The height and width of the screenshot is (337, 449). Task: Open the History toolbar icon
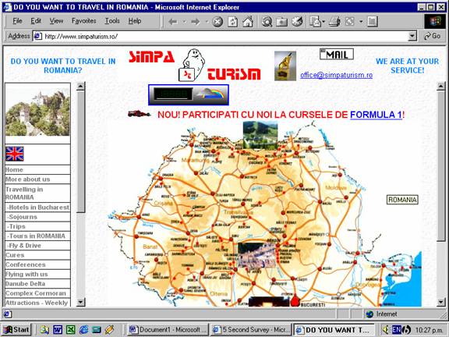pyautogui.click(x=297, y=22)
